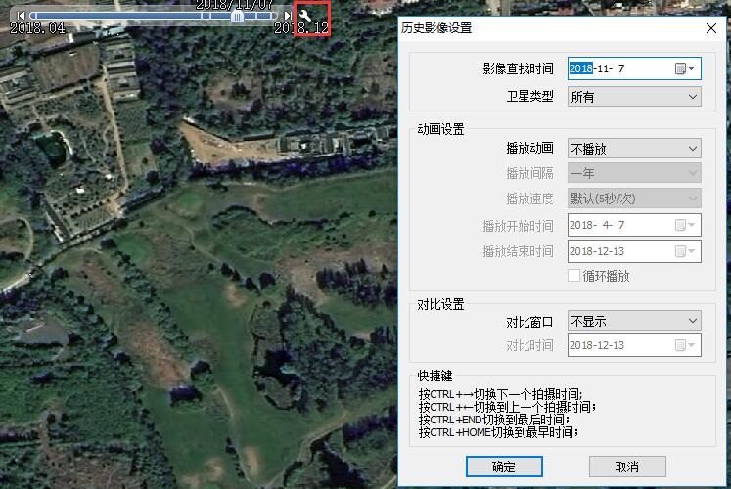
Task: Click the 2018.04 timeline start label
Action: point(38,28)
